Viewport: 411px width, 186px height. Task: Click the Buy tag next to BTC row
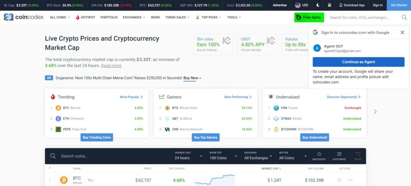coord(90,180)
